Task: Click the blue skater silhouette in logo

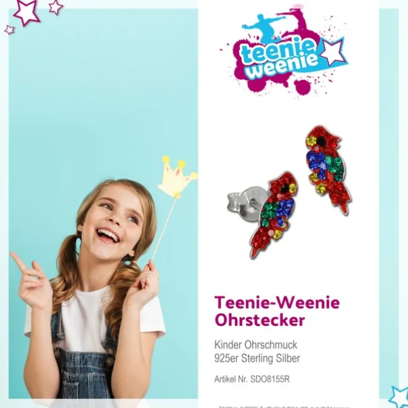Action: pos(263,27)
